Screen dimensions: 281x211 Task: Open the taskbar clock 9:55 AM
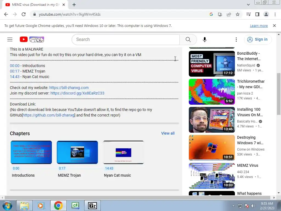(267, 206)
